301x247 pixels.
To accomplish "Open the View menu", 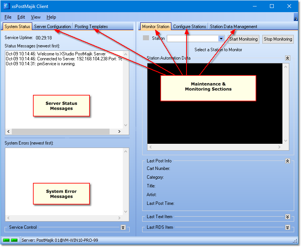I will coord(36,17).
